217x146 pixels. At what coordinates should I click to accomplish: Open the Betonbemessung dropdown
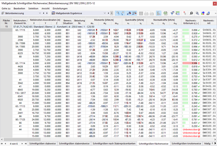point(40,13)
